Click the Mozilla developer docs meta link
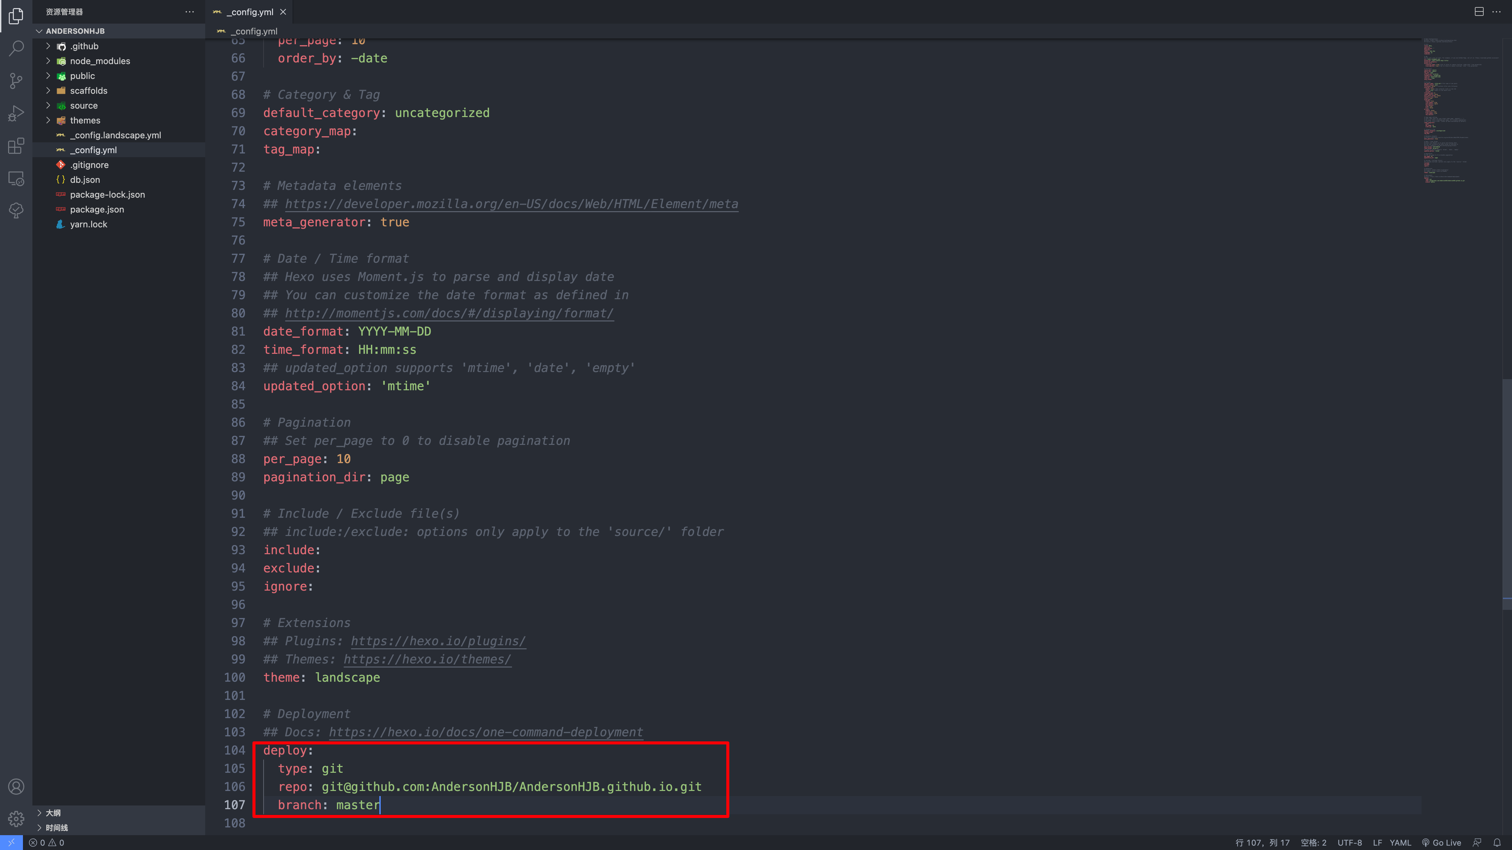The image size is (1512, 850). coord(511,204)
